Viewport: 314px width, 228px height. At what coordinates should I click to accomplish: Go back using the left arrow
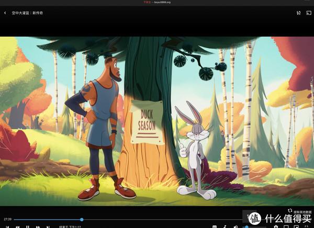[5, 13]
